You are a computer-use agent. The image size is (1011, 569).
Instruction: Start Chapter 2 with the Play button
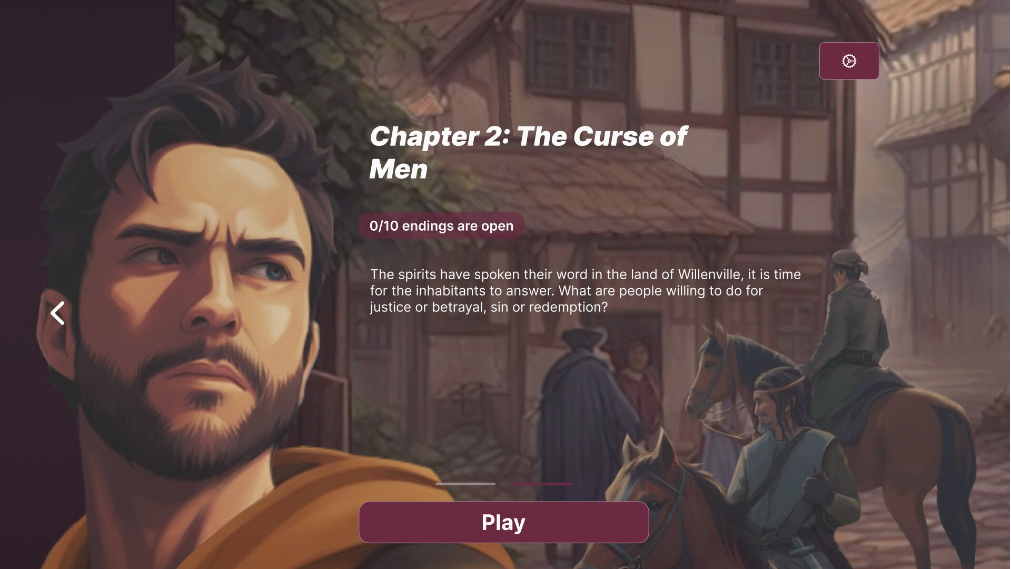click(503, 522)
